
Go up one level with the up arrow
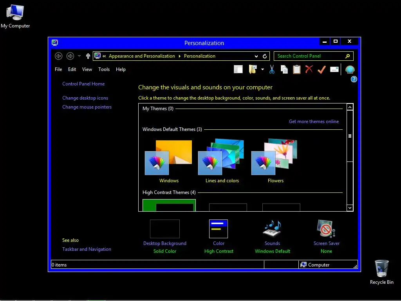click(x=88, y=56)
